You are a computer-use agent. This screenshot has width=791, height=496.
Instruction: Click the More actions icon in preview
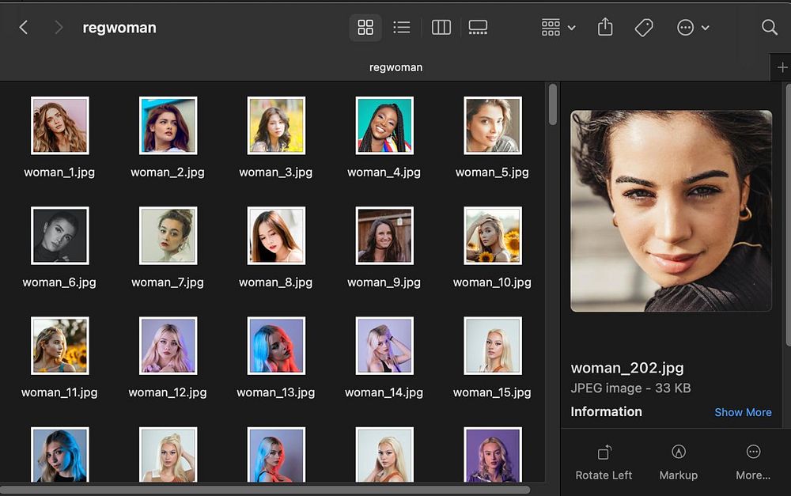(x=753, y=452)
